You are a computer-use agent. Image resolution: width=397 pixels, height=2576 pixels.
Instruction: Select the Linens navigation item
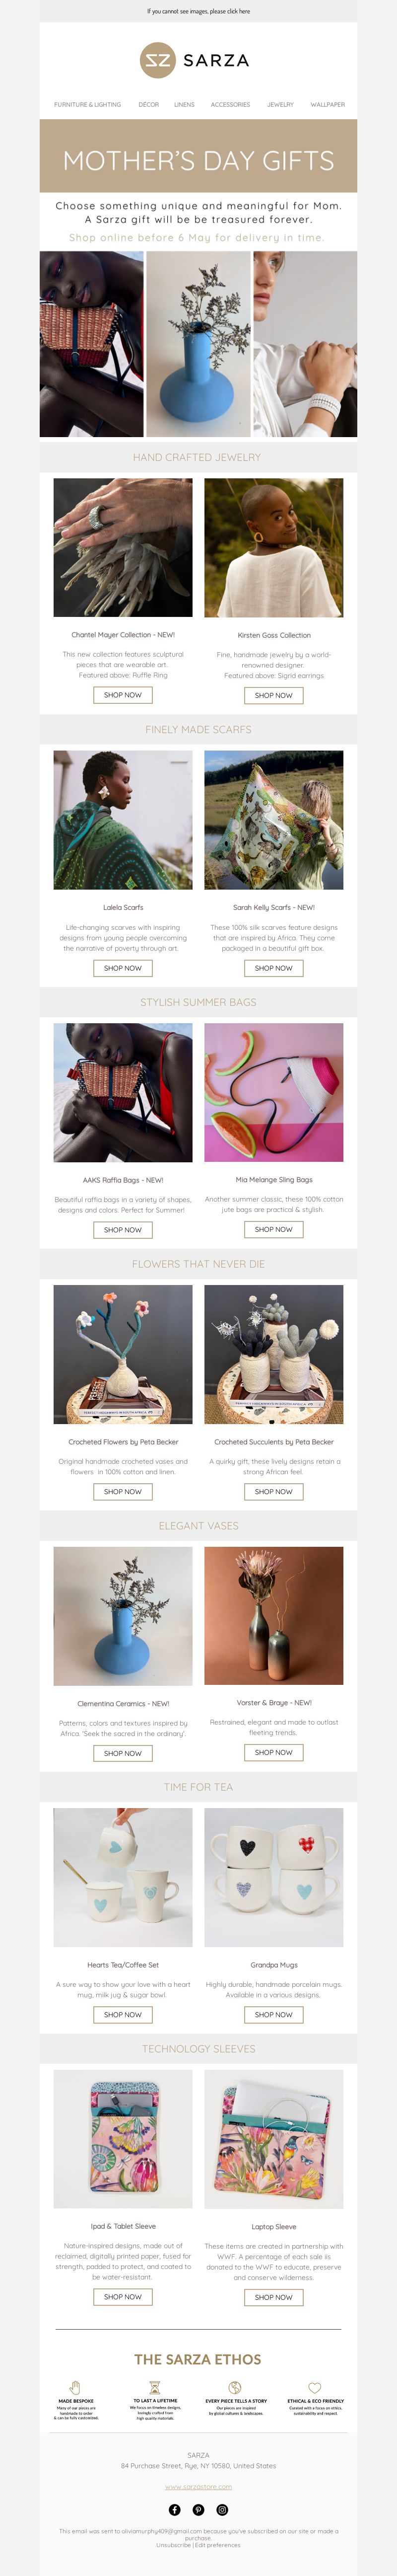184,104
